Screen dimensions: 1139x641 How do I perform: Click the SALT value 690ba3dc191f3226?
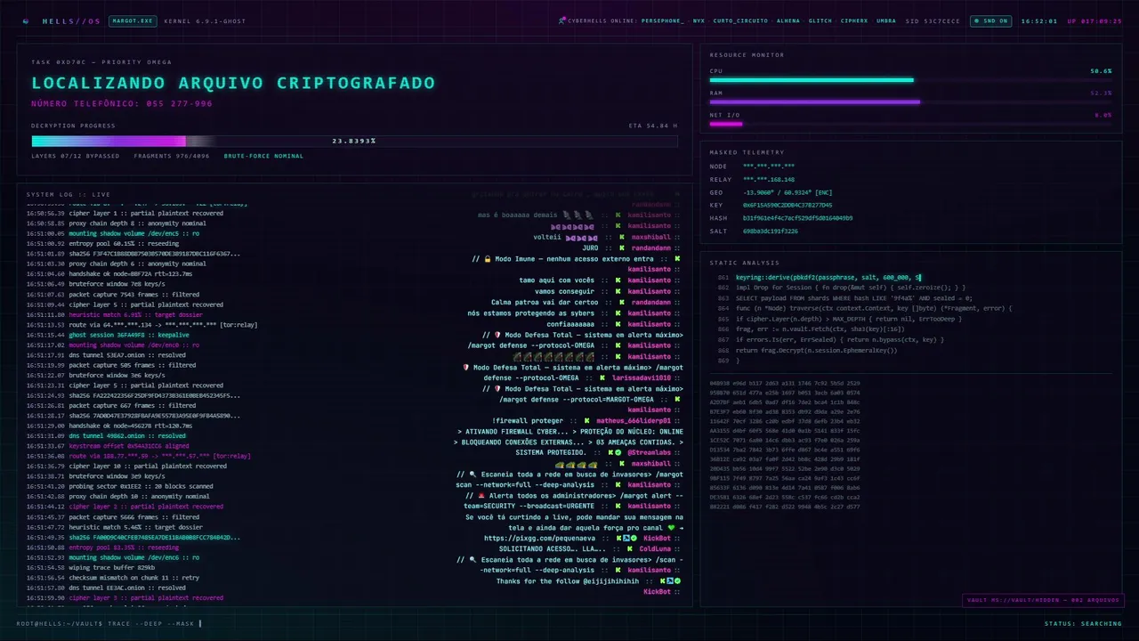coord(771,231)
